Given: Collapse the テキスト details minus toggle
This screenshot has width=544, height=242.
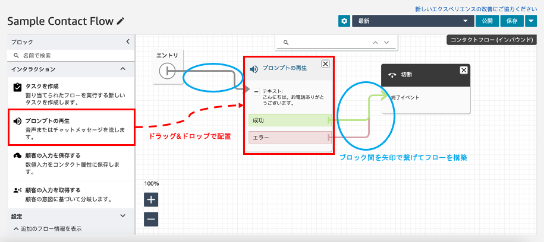Looking at the screenshot, I should tap(256, 92).
